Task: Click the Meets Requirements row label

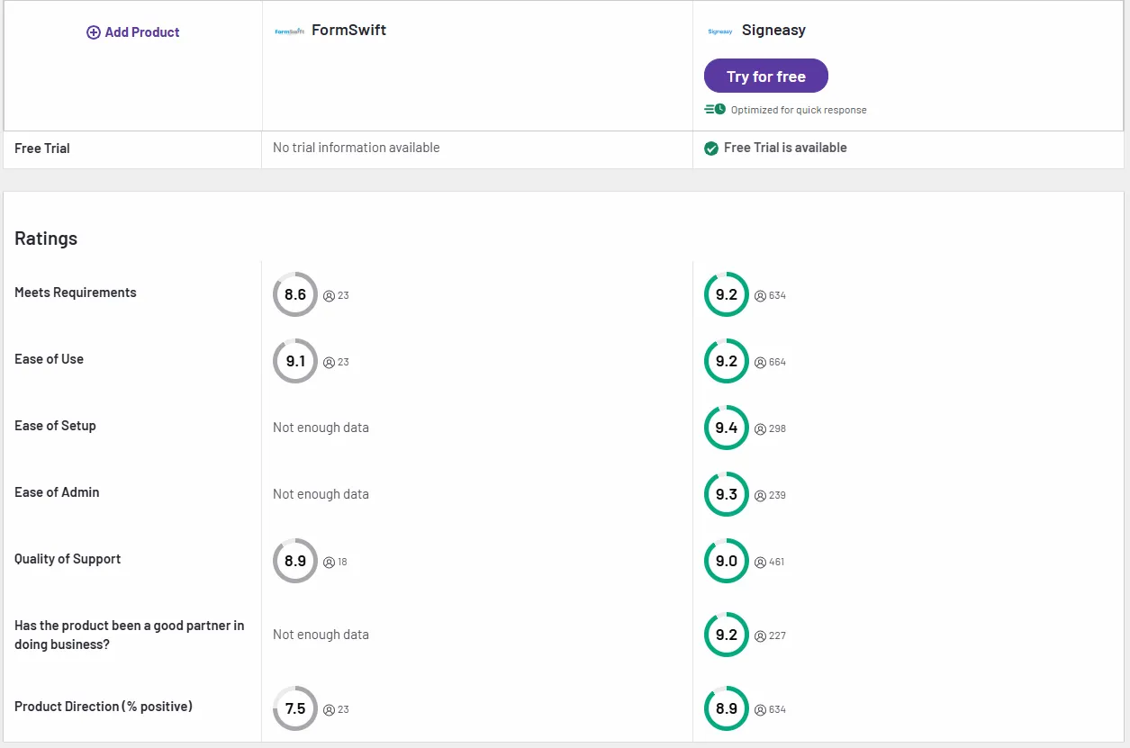Action: tap(76, 293)
